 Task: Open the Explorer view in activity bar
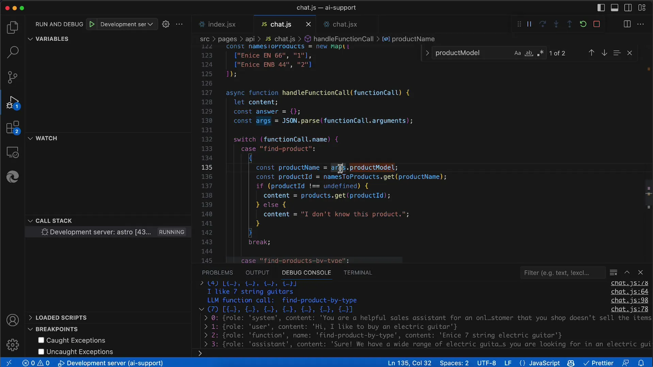tap(13, 28)
